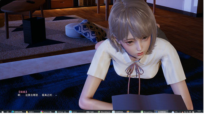Open the penguin chat sessions taskbar item
The width and height of the screenshot is (204, 116).
click(x=89, y=112)
